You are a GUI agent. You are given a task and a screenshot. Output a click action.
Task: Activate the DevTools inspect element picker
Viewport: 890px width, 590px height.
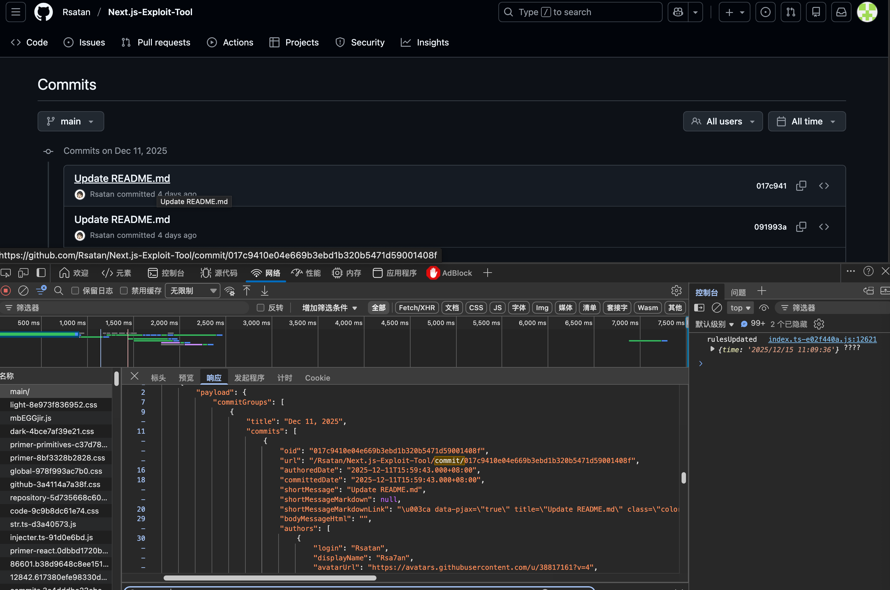tap(6, 273)
